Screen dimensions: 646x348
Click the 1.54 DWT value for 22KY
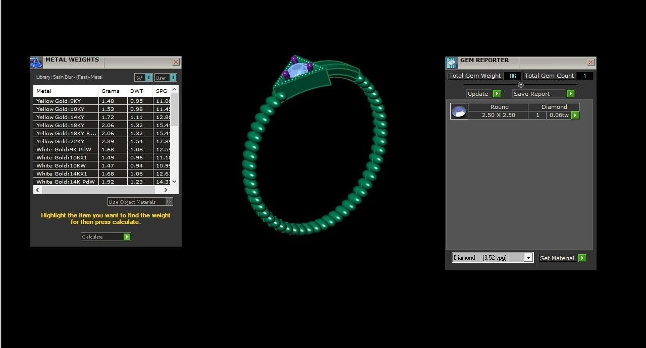click(136, 142)
